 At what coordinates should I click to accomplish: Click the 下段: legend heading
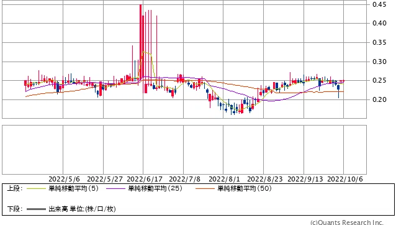point(15,209)
